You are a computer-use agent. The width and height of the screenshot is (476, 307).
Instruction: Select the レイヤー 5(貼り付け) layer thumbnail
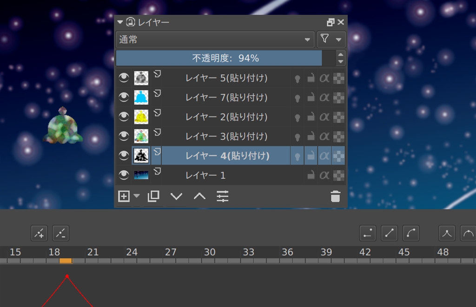[x=141, y=78]
